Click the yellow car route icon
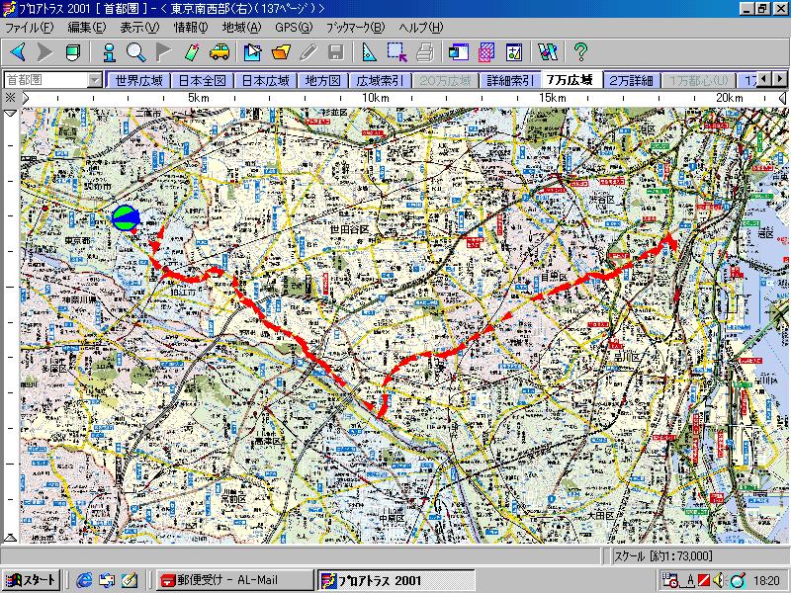This screenshot has height=593, width=791. (x=220, y=51)
